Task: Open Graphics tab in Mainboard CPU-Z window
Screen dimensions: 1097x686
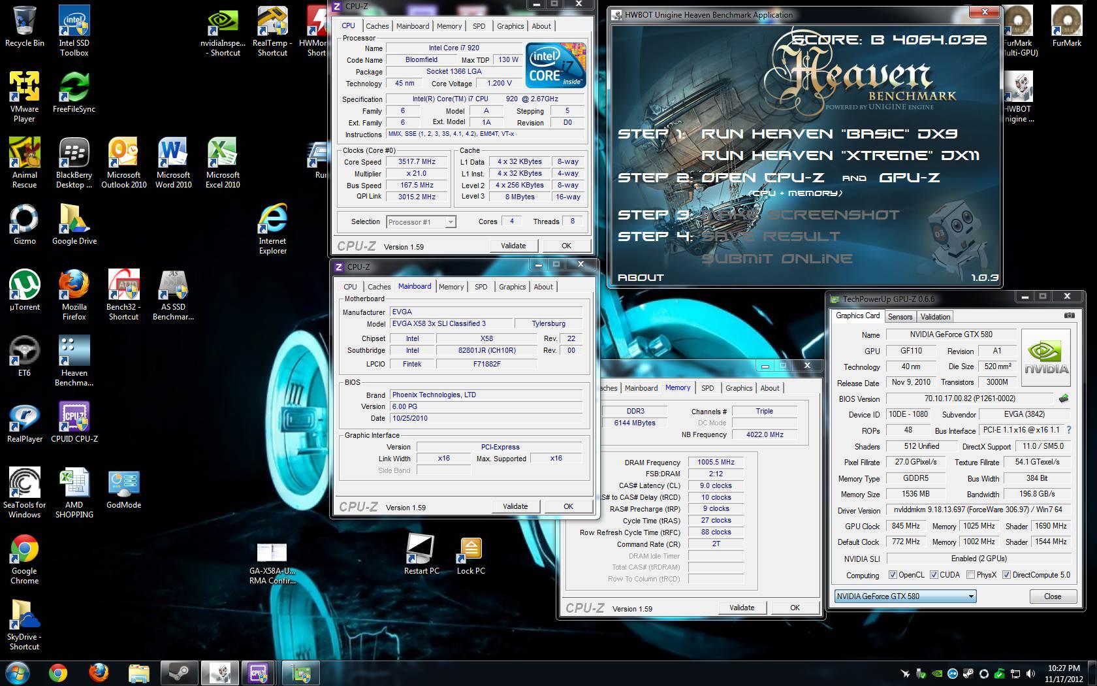Action: (x=512, y=287)
